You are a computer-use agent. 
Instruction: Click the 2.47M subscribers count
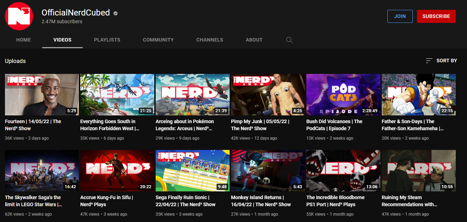click(62, 21)
